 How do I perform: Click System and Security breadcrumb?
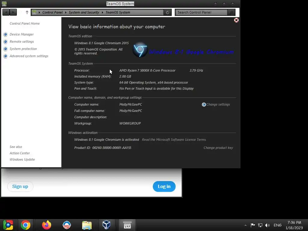click(x=84, y=12)
